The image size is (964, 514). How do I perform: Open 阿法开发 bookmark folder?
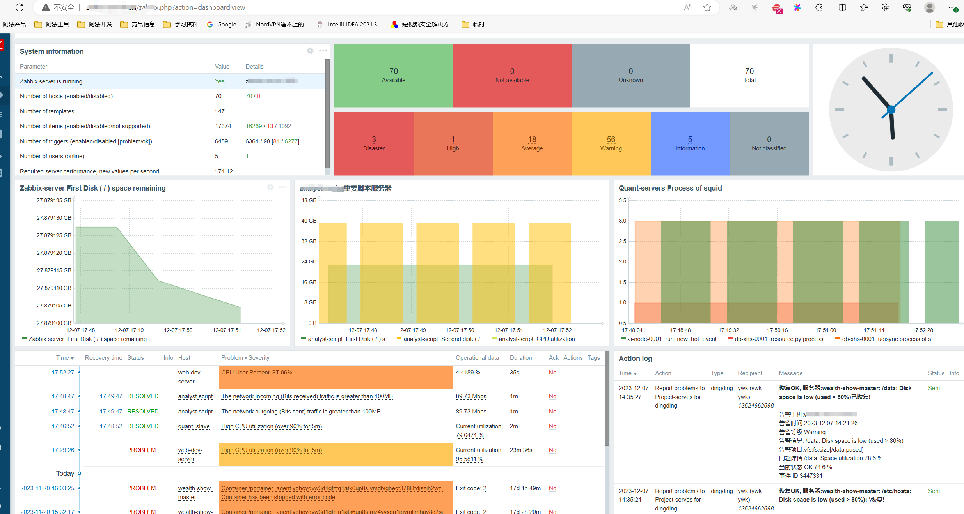click(95, 25)
